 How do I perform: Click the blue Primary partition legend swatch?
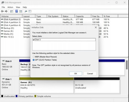[x=17, y=96]
